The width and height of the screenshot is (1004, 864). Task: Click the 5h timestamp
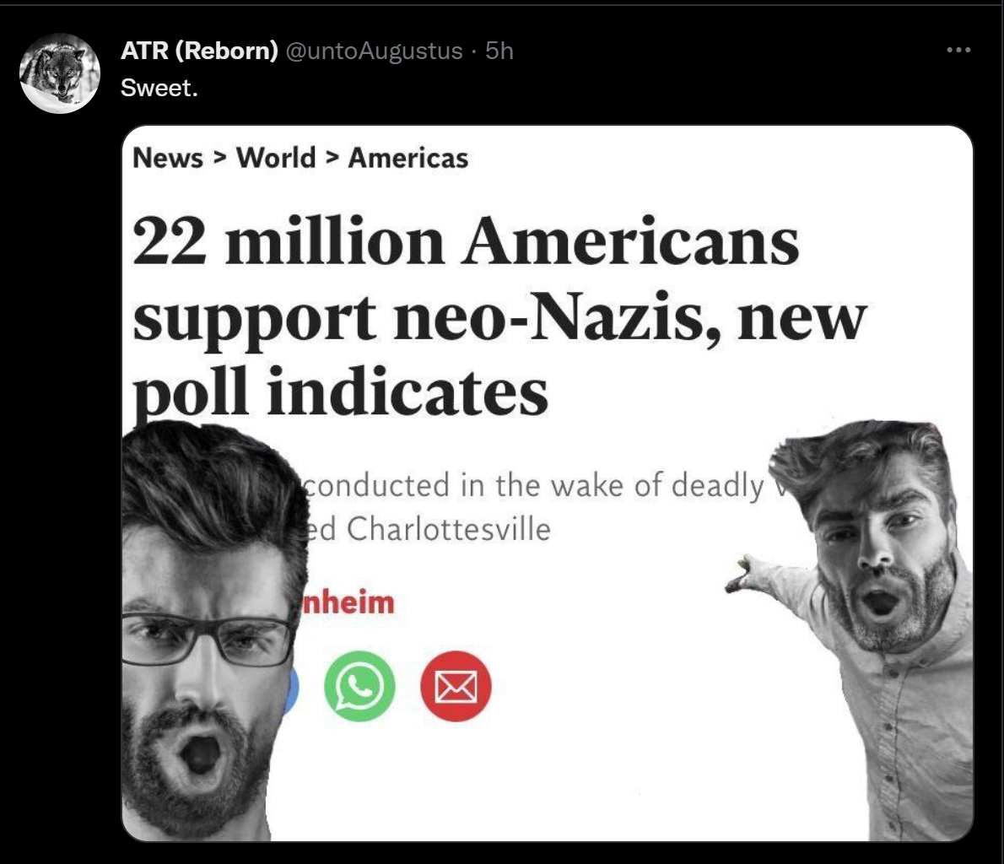tap(499, 51)
